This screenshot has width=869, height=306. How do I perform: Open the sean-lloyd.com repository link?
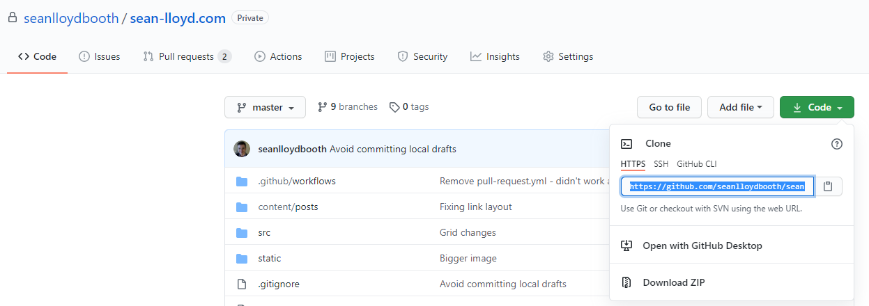point(178,18)
